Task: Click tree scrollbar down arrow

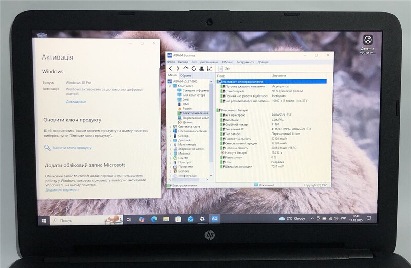Action: (211, 176)
